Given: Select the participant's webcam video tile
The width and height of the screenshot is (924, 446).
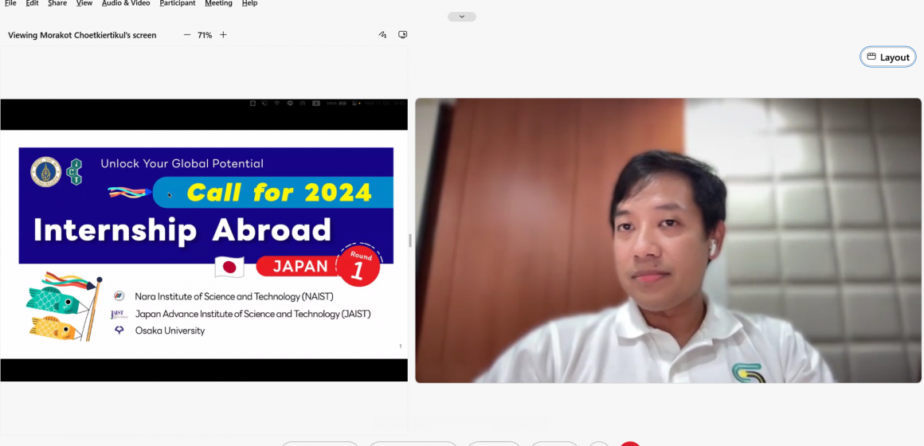Looking at the screenshot, I should 668,240.
